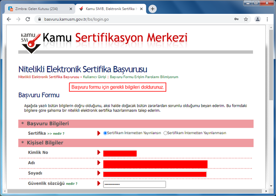The width and height of the screenshot is (276, 196).
Task: Click the Kamu SM logo
Action: pos(30,42)
